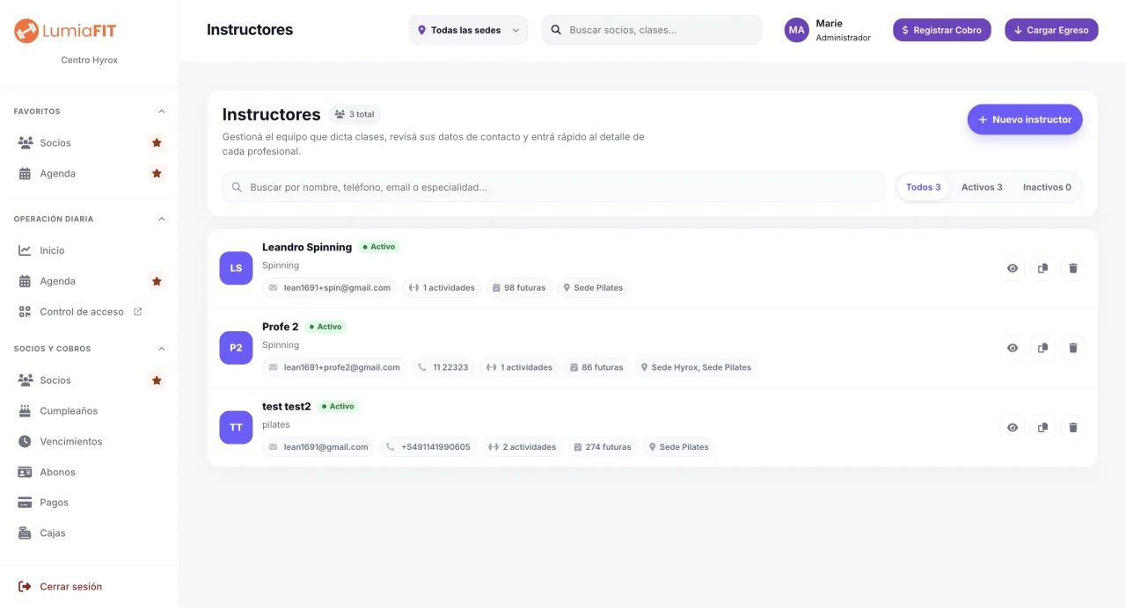Screen dimensions: 1126x608
Task: Open the Todas las sedes dropdown
Action: tap(468, 30)
